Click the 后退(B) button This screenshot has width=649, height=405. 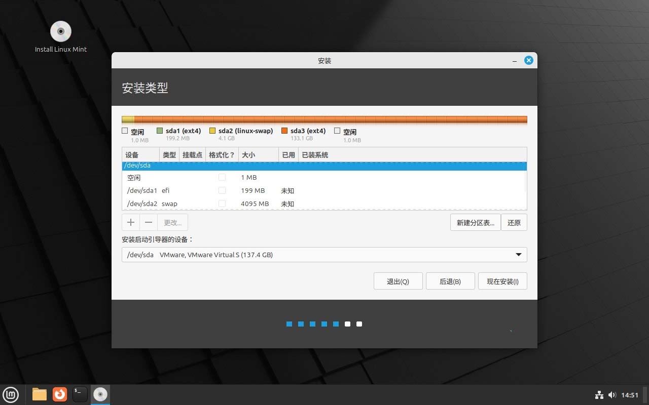[x=450, y=281]
